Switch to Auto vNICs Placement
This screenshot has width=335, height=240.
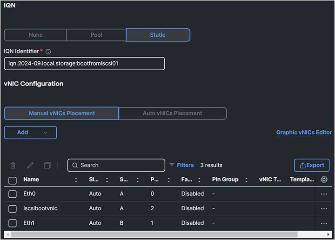point(172,113)
